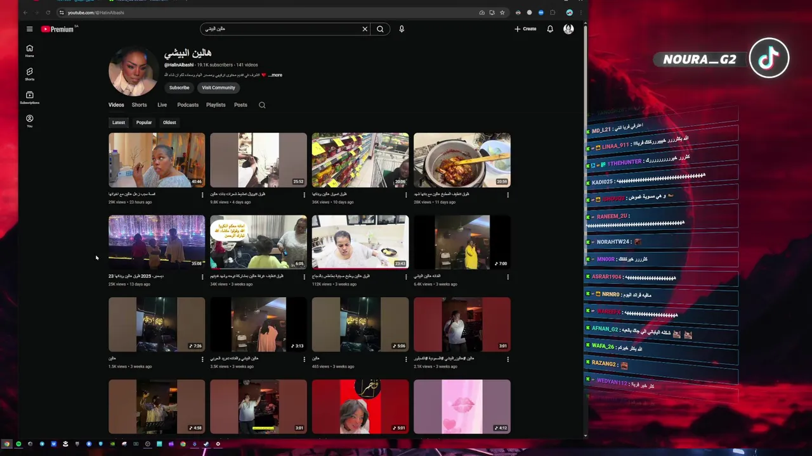812x456 pixels.
Task: Switch to the channel Shorts tab
Action: point(139,105)
